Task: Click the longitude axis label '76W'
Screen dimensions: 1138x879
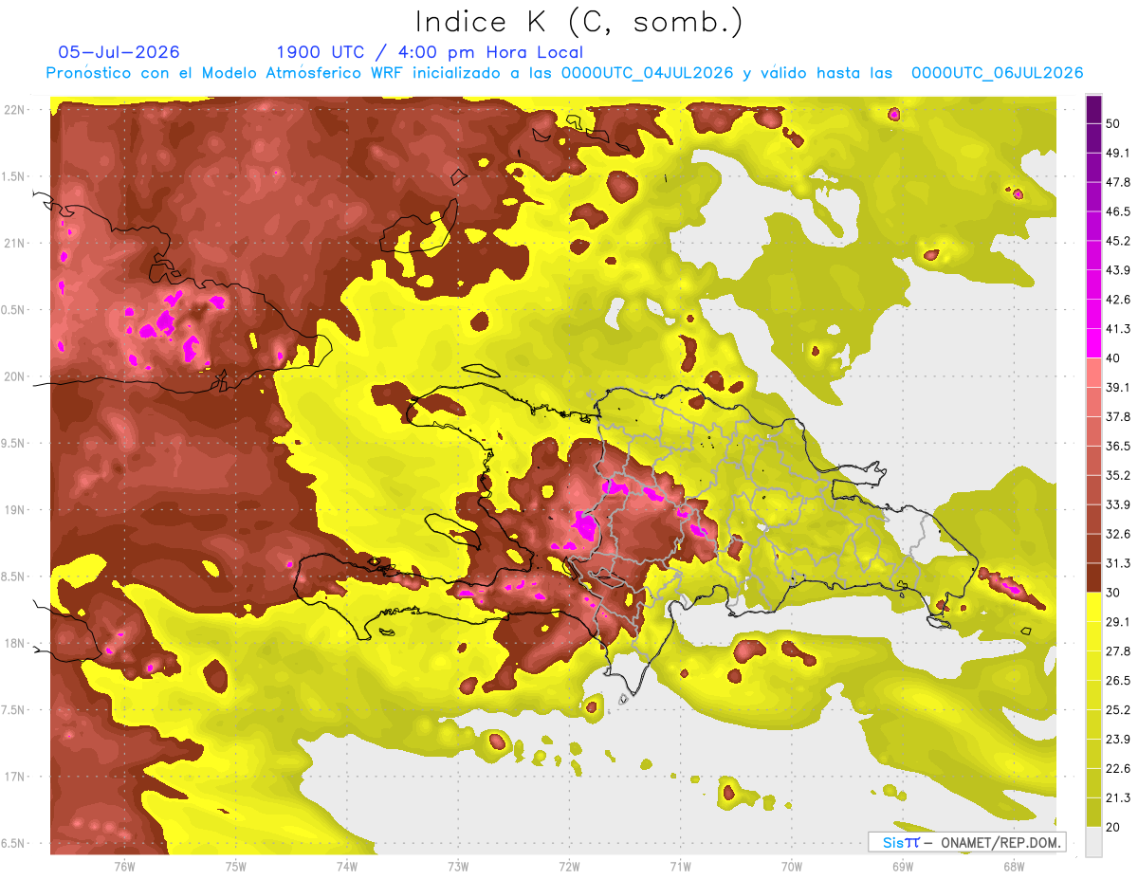Action: pyautogui.click(x=124, y=866)
